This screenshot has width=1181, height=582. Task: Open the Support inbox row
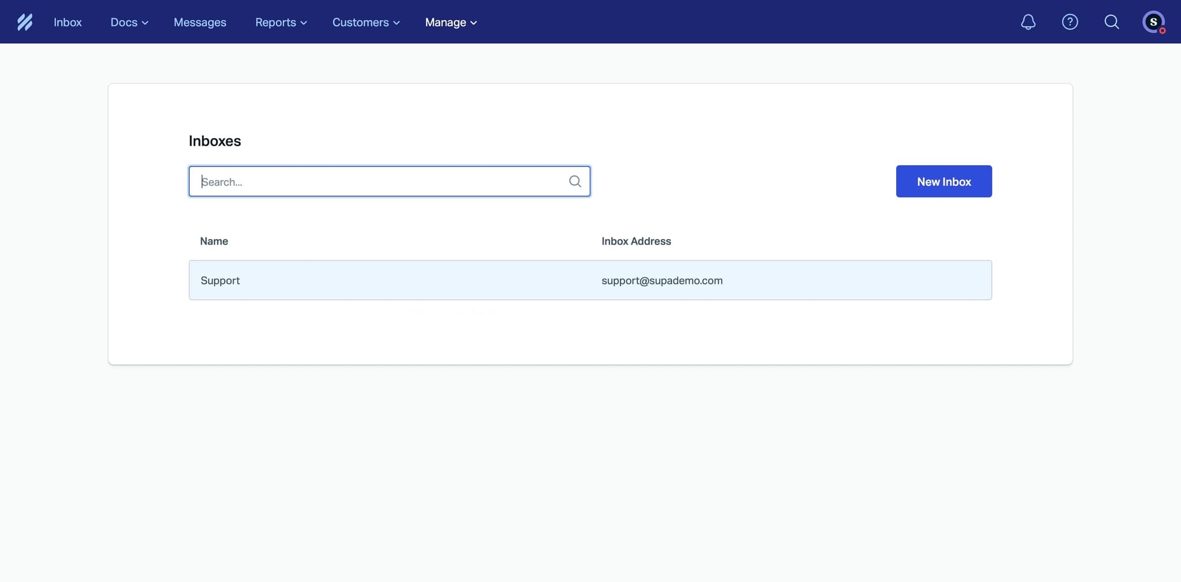point(220,280)
